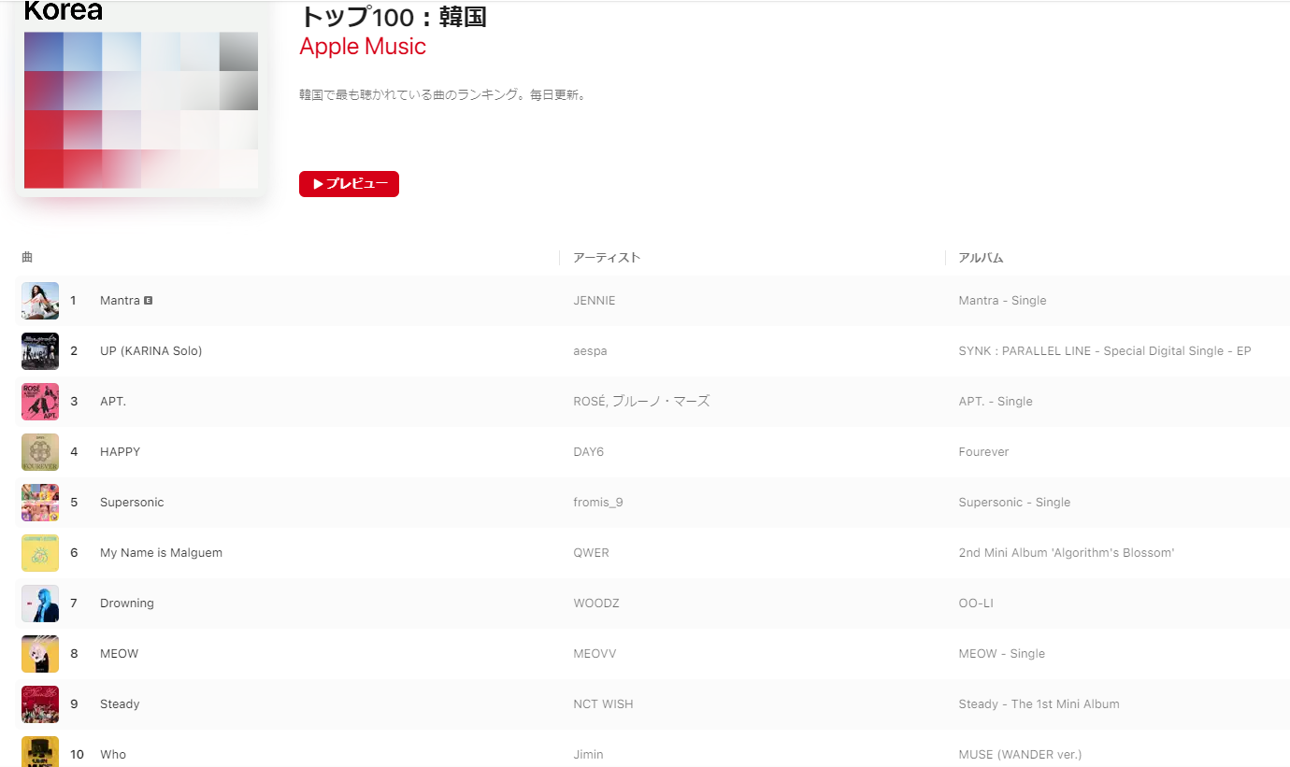Image resolution: width=1290 pixels, height=767 pixels.
Task: Open album OO-LI
Action: point(976,604)
